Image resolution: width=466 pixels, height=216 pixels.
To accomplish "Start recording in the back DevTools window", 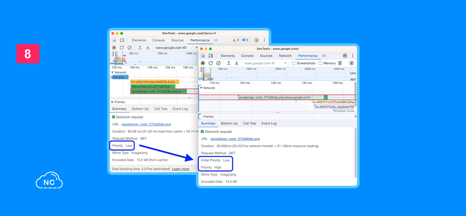I will pos(114,48).
